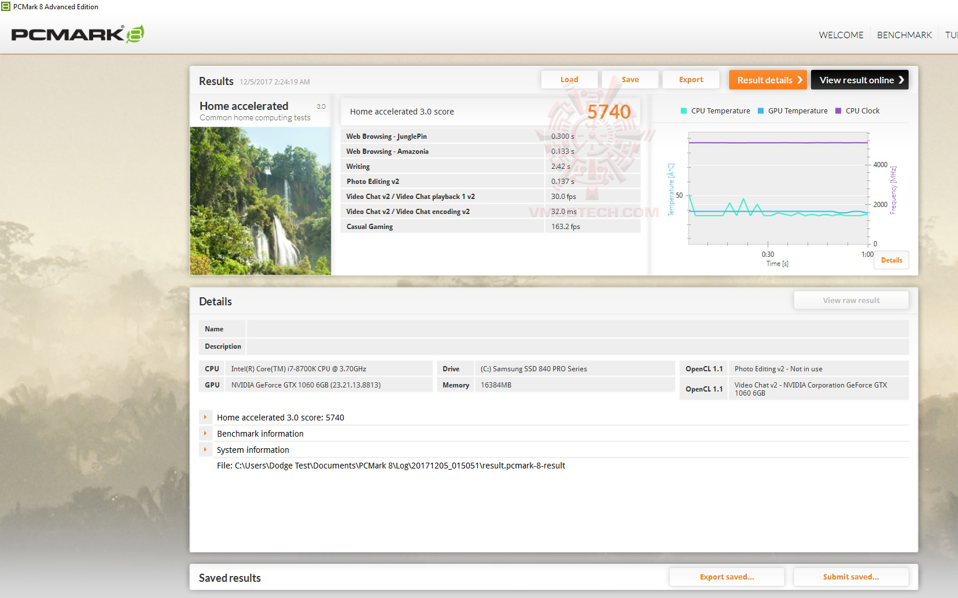Expand the Benchmark information section

[x=205, y=433]
